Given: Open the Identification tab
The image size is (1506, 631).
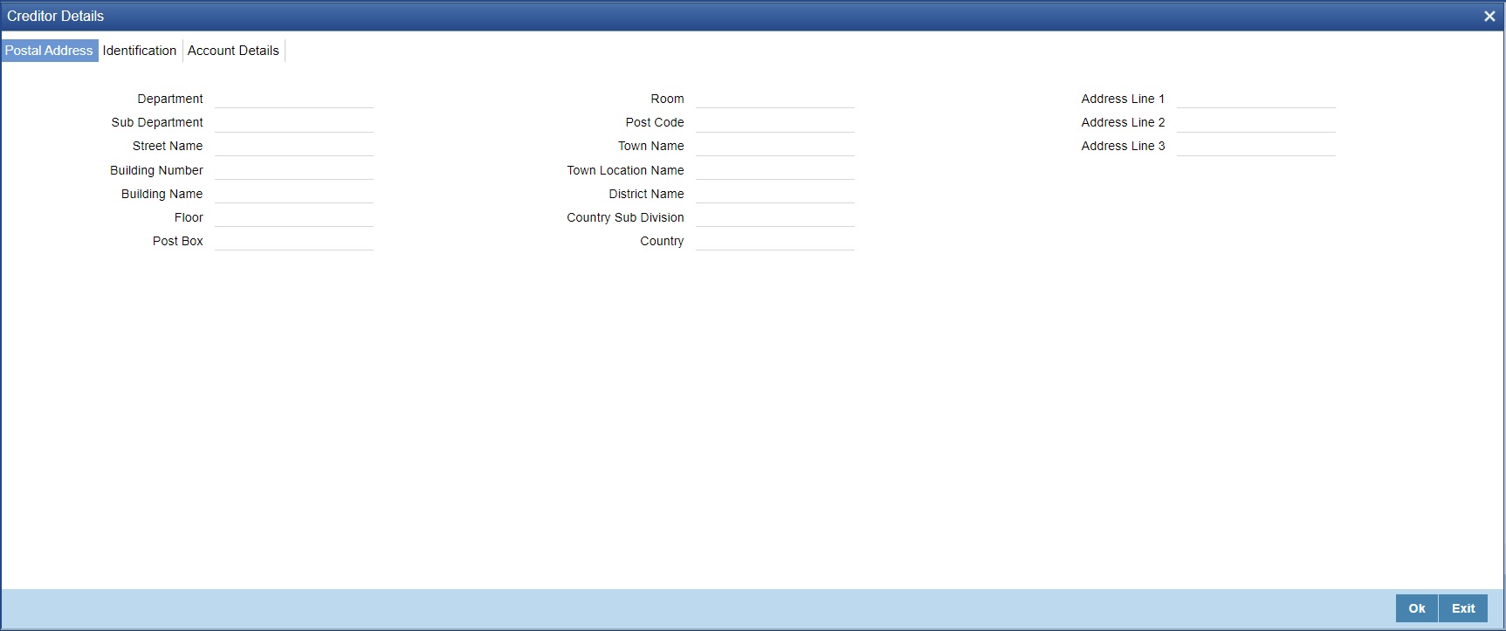Looking at the screenshot, I should coord(140,51).
